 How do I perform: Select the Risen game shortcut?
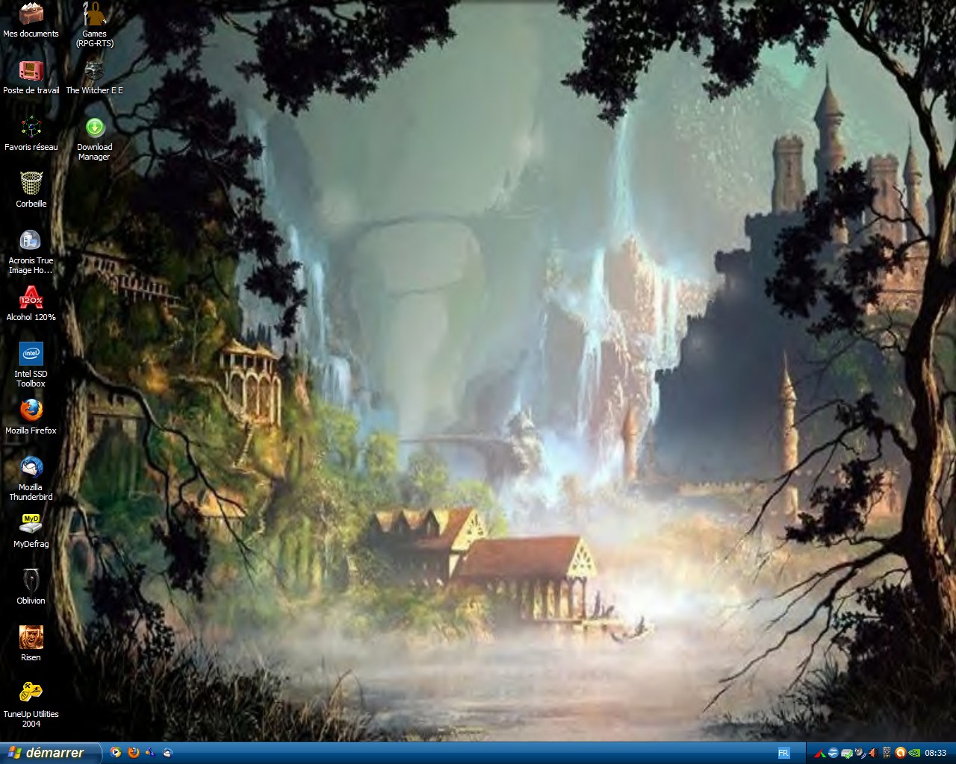coord(31,644)
